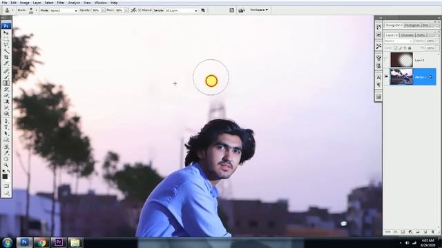The height and width of the screenshot is (248, 442).
Task: Open the Character panel icon in dock
Action: coord(378,77)
